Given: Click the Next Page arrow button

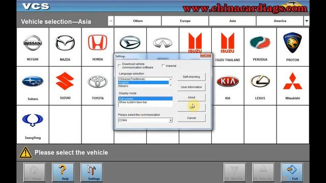Looking at the screenshot, I should click(234, 172).
